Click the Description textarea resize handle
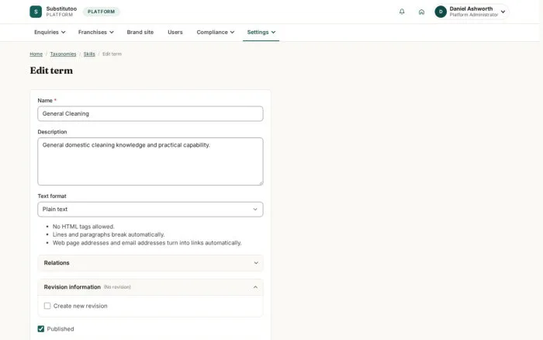Image resolution: width=543 pixels, height=340 pixels. (x=261, y=182)
